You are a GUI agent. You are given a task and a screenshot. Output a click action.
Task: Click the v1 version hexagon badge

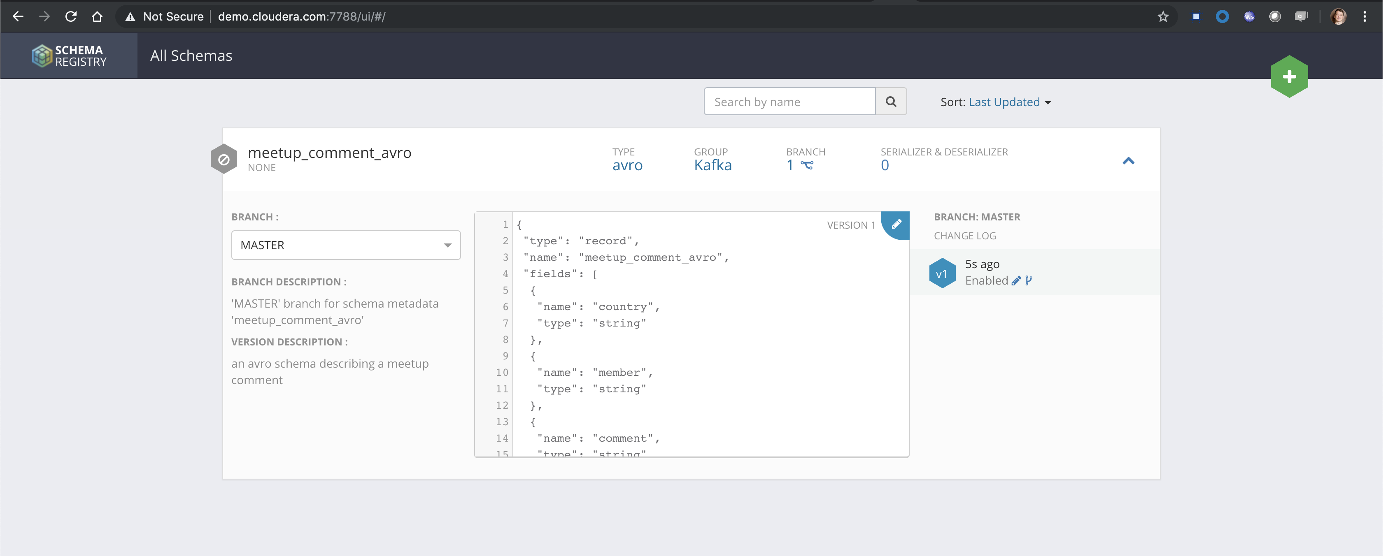942,273
